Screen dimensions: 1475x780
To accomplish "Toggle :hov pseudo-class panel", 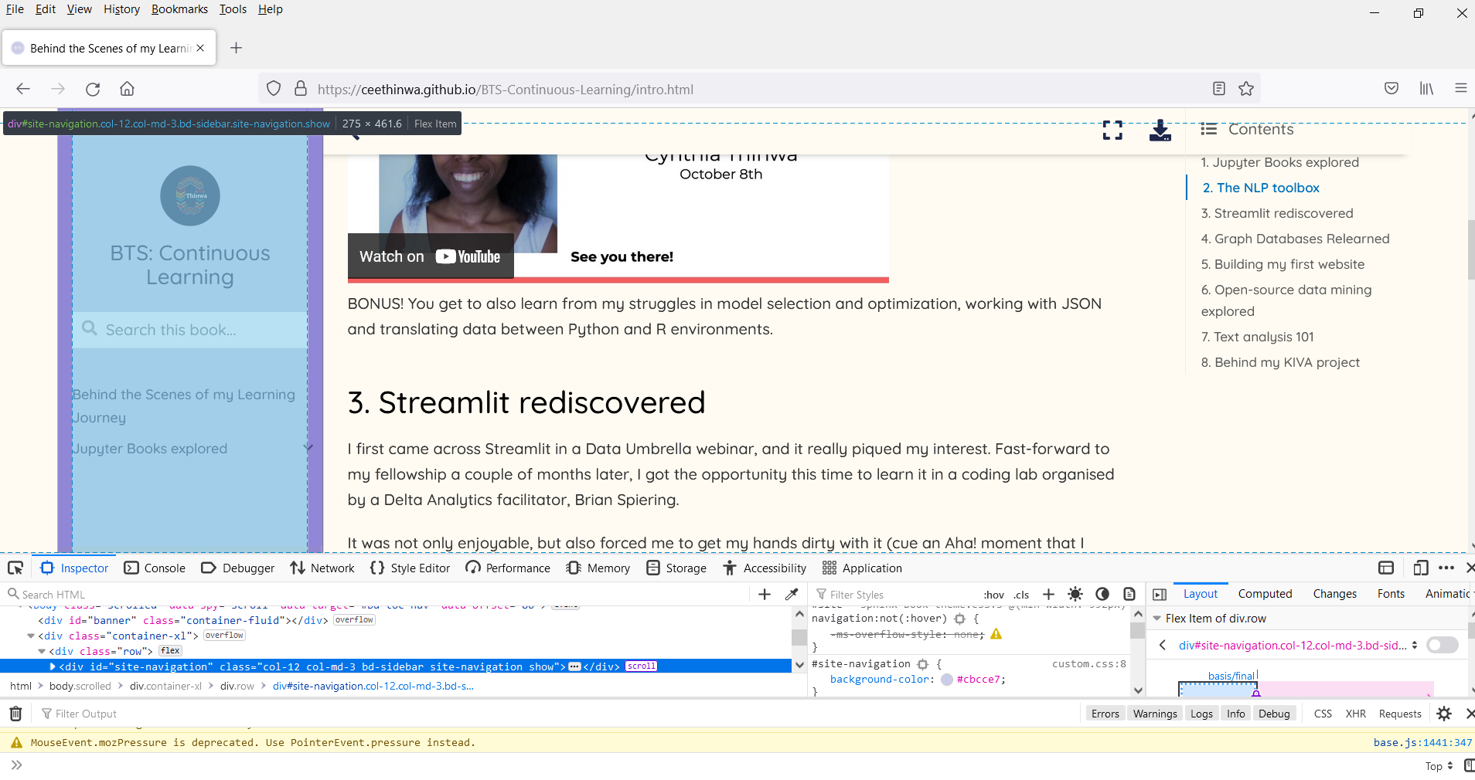I will coord(993,595).
